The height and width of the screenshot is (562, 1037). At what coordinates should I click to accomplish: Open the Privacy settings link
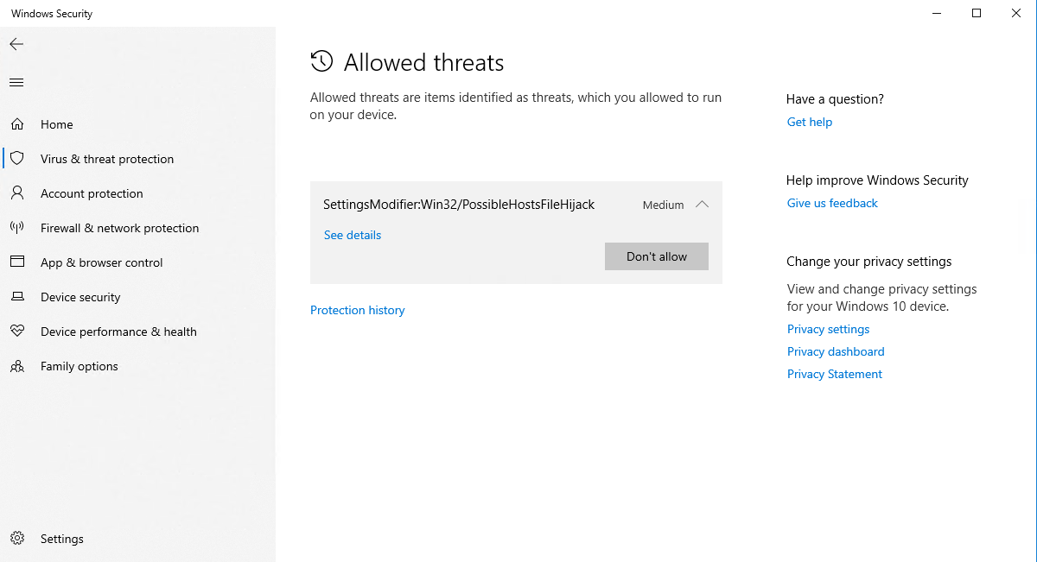click(828, 329)
